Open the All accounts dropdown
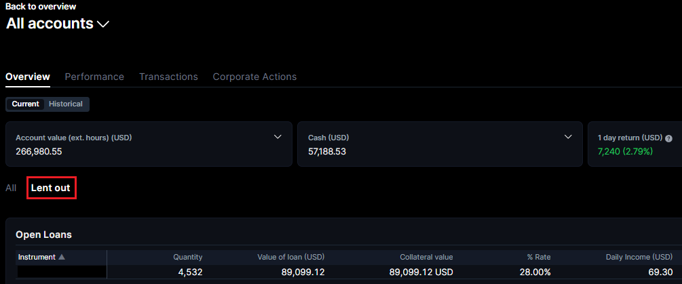Image resolution: width=682 pixels, height=284 pixels. (103, 24)
